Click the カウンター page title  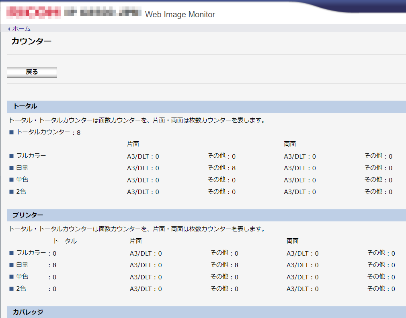tap(31, 41)
